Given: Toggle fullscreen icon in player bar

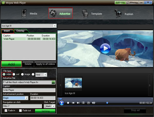Looking at the screenshot, I should 88,103.
